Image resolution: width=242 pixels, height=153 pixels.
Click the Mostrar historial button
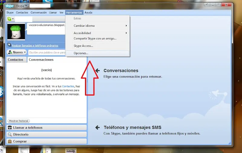[x=18, y=121]
